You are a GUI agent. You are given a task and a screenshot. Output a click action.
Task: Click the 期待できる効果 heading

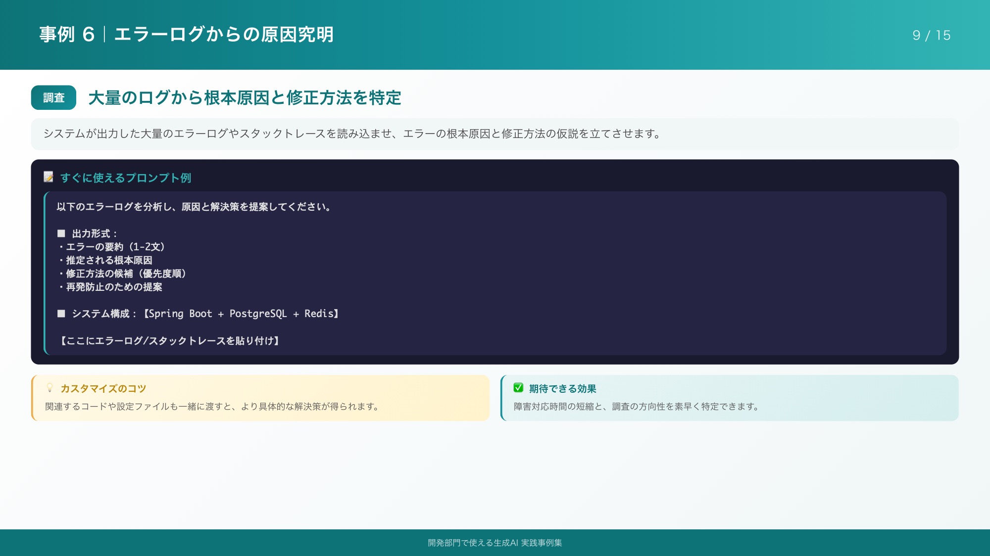point(563,388)
